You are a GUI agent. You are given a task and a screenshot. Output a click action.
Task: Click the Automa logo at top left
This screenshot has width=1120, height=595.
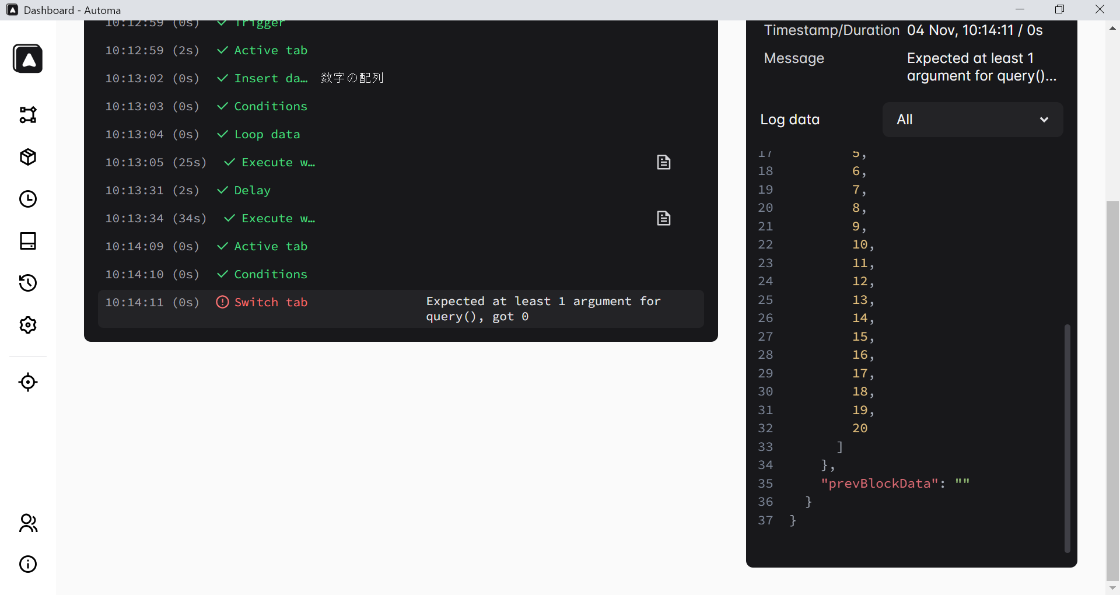point(27,58)
